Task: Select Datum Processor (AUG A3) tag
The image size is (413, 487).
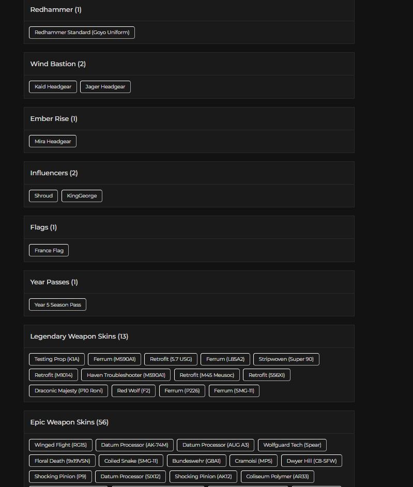Action: 216,445
